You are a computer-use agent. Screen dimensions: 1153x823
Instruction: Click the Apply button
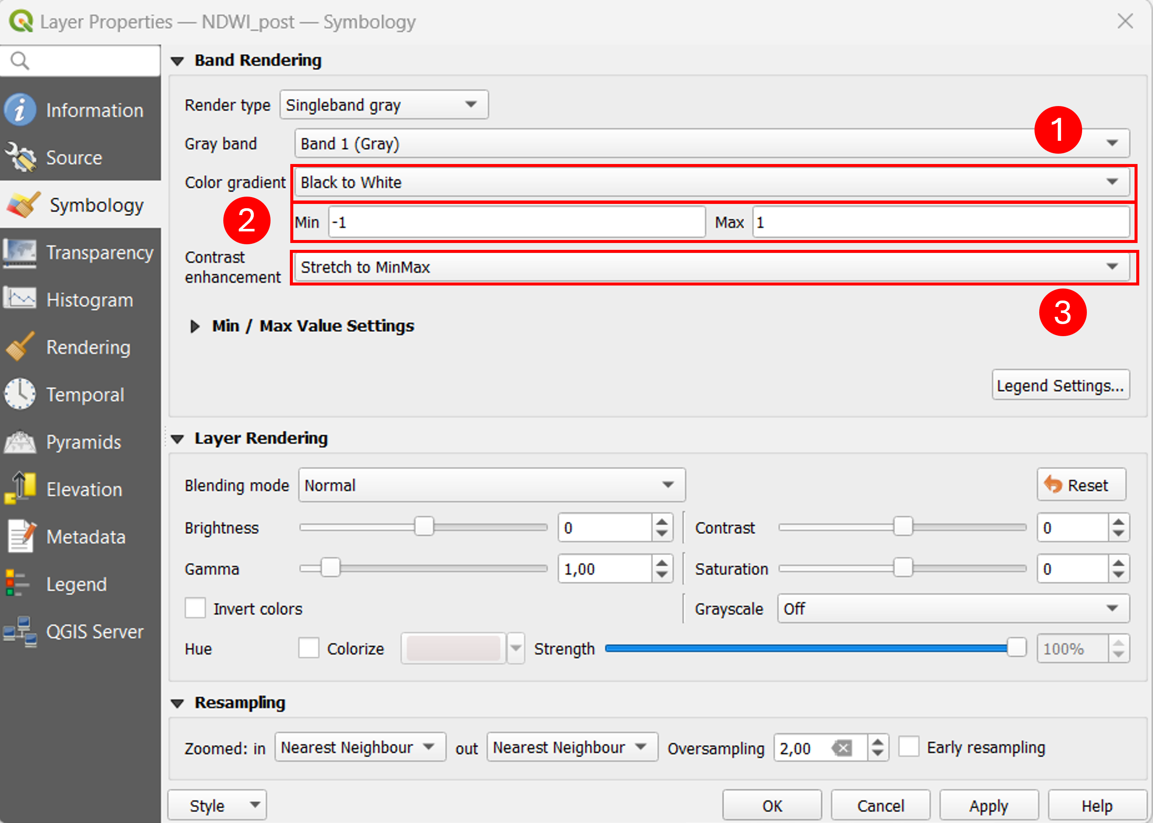(x=989, y=805)
